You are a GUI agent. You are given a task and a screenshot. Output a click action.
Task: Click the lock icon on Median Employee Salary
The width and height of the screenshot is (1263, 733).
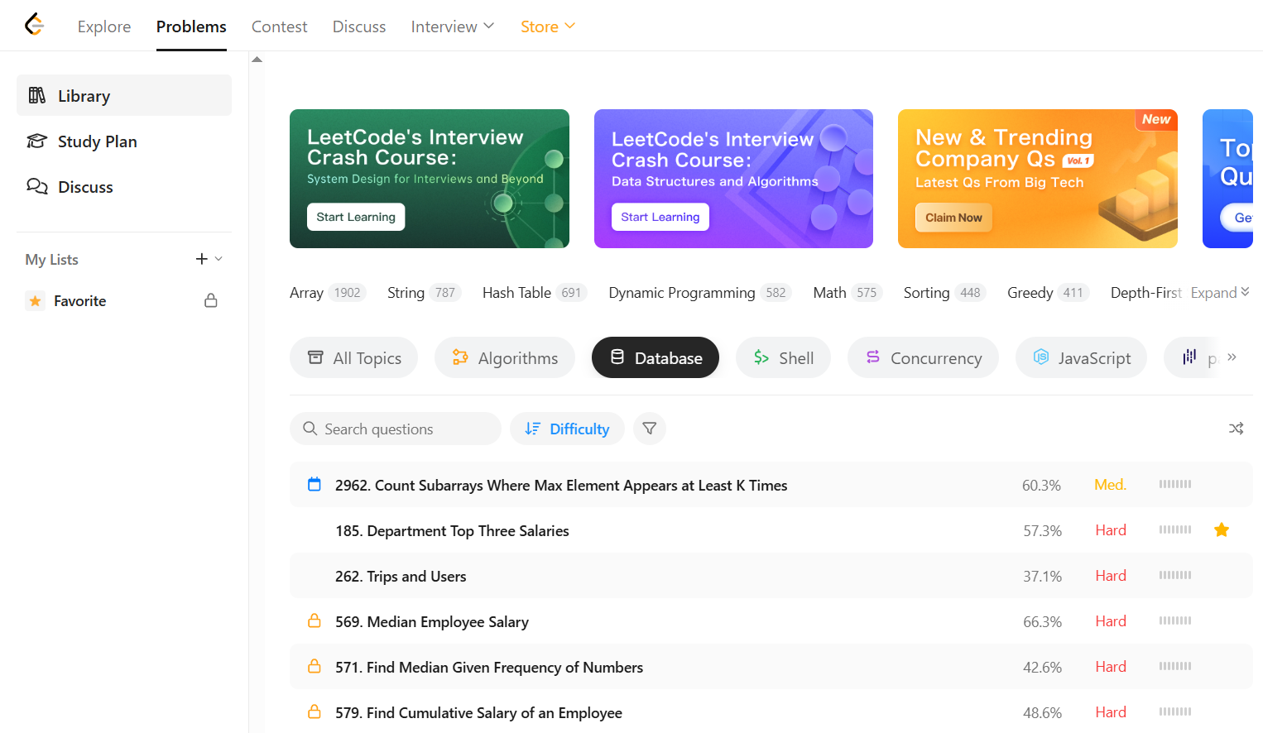(315, 620)
